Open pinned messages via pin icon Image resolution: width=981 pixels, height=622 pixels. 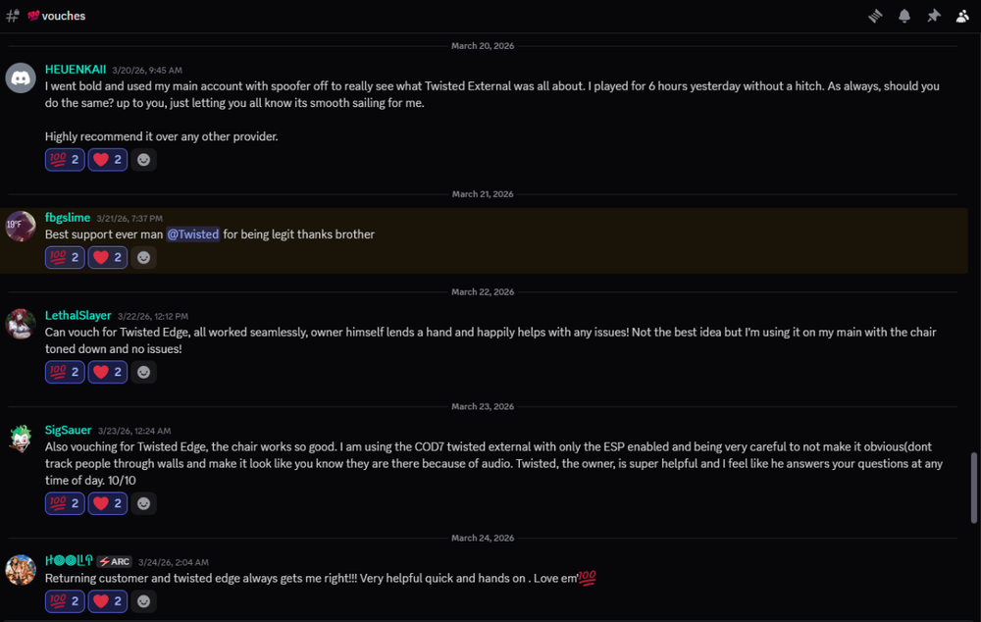coord(934,16)
